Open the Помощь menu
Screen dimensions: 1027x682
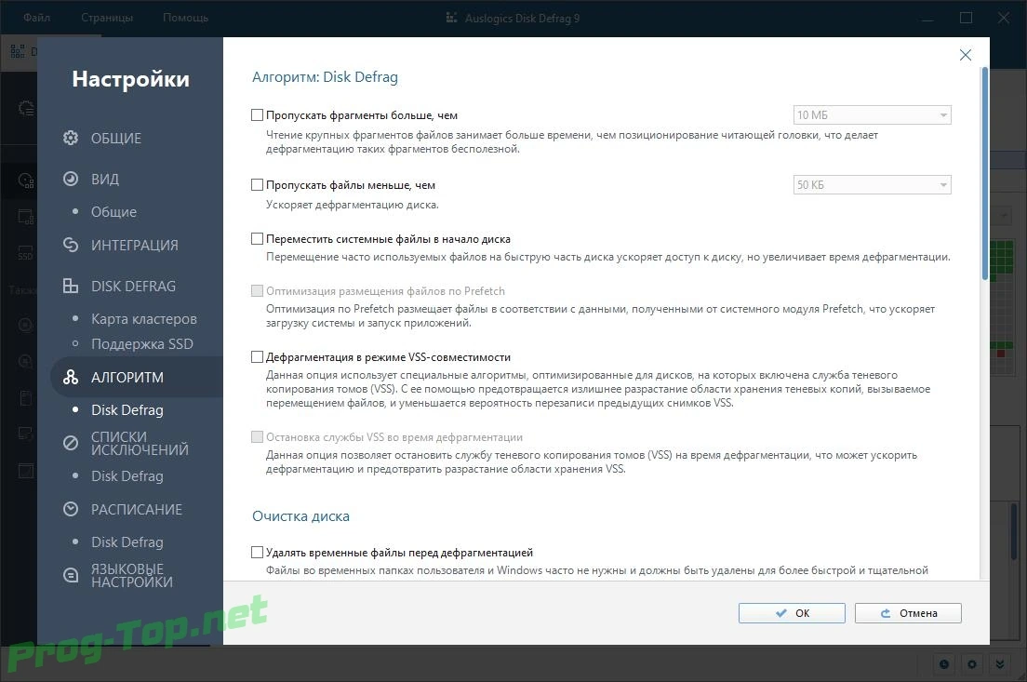185,18
